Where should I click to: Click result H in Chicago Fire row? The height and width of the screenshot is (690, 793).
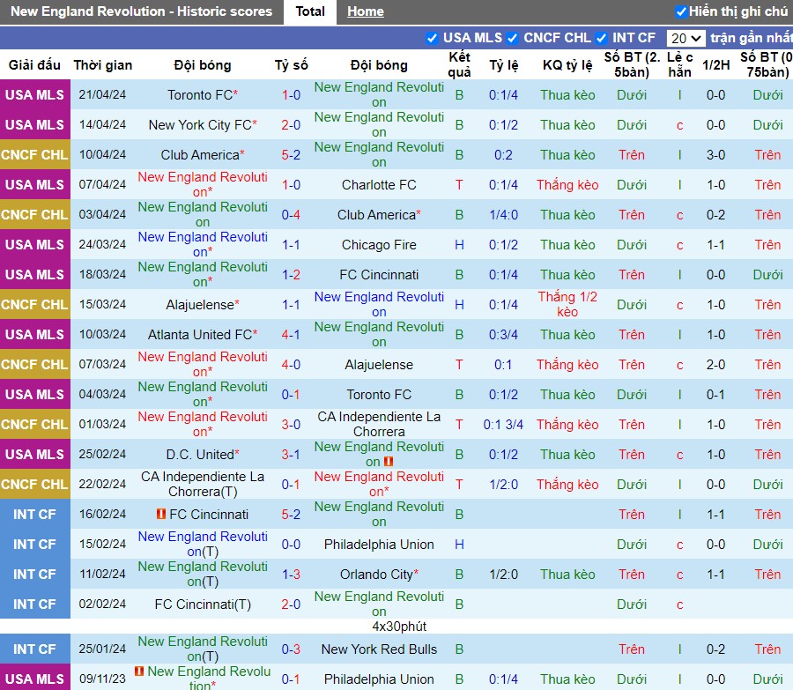click(x=459, y=245)
